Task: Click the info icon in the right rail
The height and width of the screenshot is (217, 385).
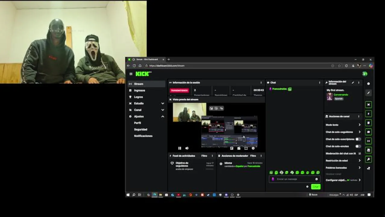Action: pyautogui.click(x=368, y=84)
